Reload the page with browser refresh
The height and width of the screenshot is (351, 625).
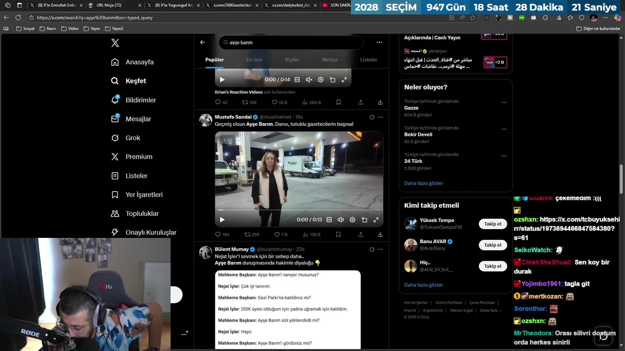tap(18, 18)
